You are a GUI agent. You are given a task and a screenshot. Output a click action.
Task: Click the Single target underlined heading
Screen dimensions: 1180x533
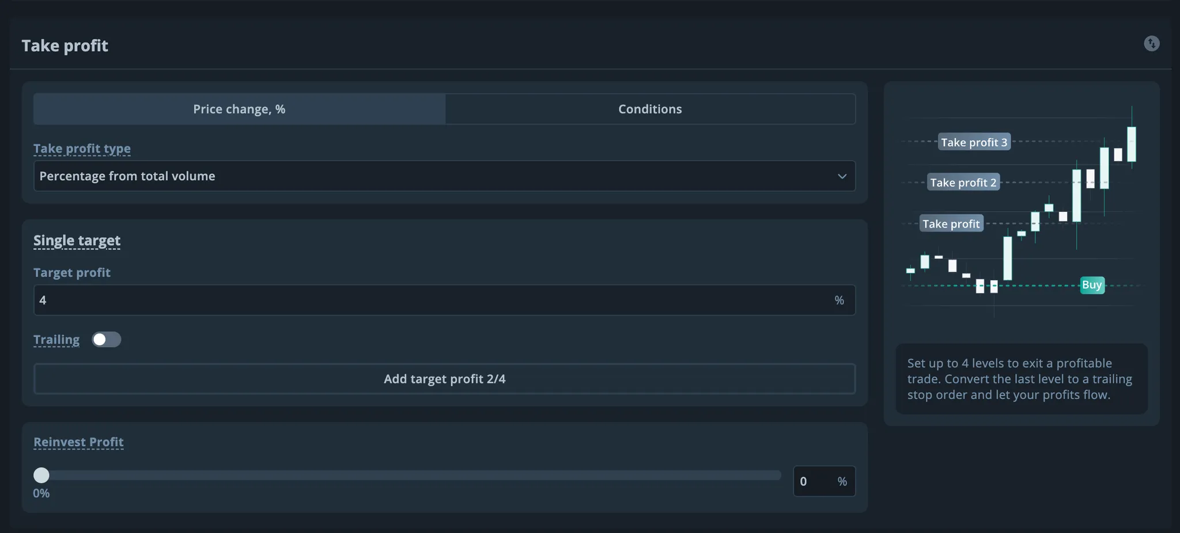coord(77,241)
